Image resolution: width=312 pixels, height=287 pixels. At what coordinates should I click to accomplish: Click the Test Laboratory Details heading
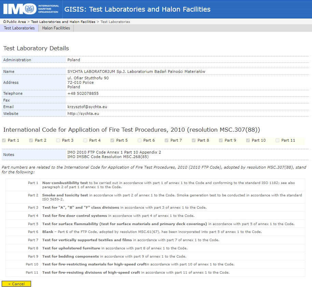(36, 48)
